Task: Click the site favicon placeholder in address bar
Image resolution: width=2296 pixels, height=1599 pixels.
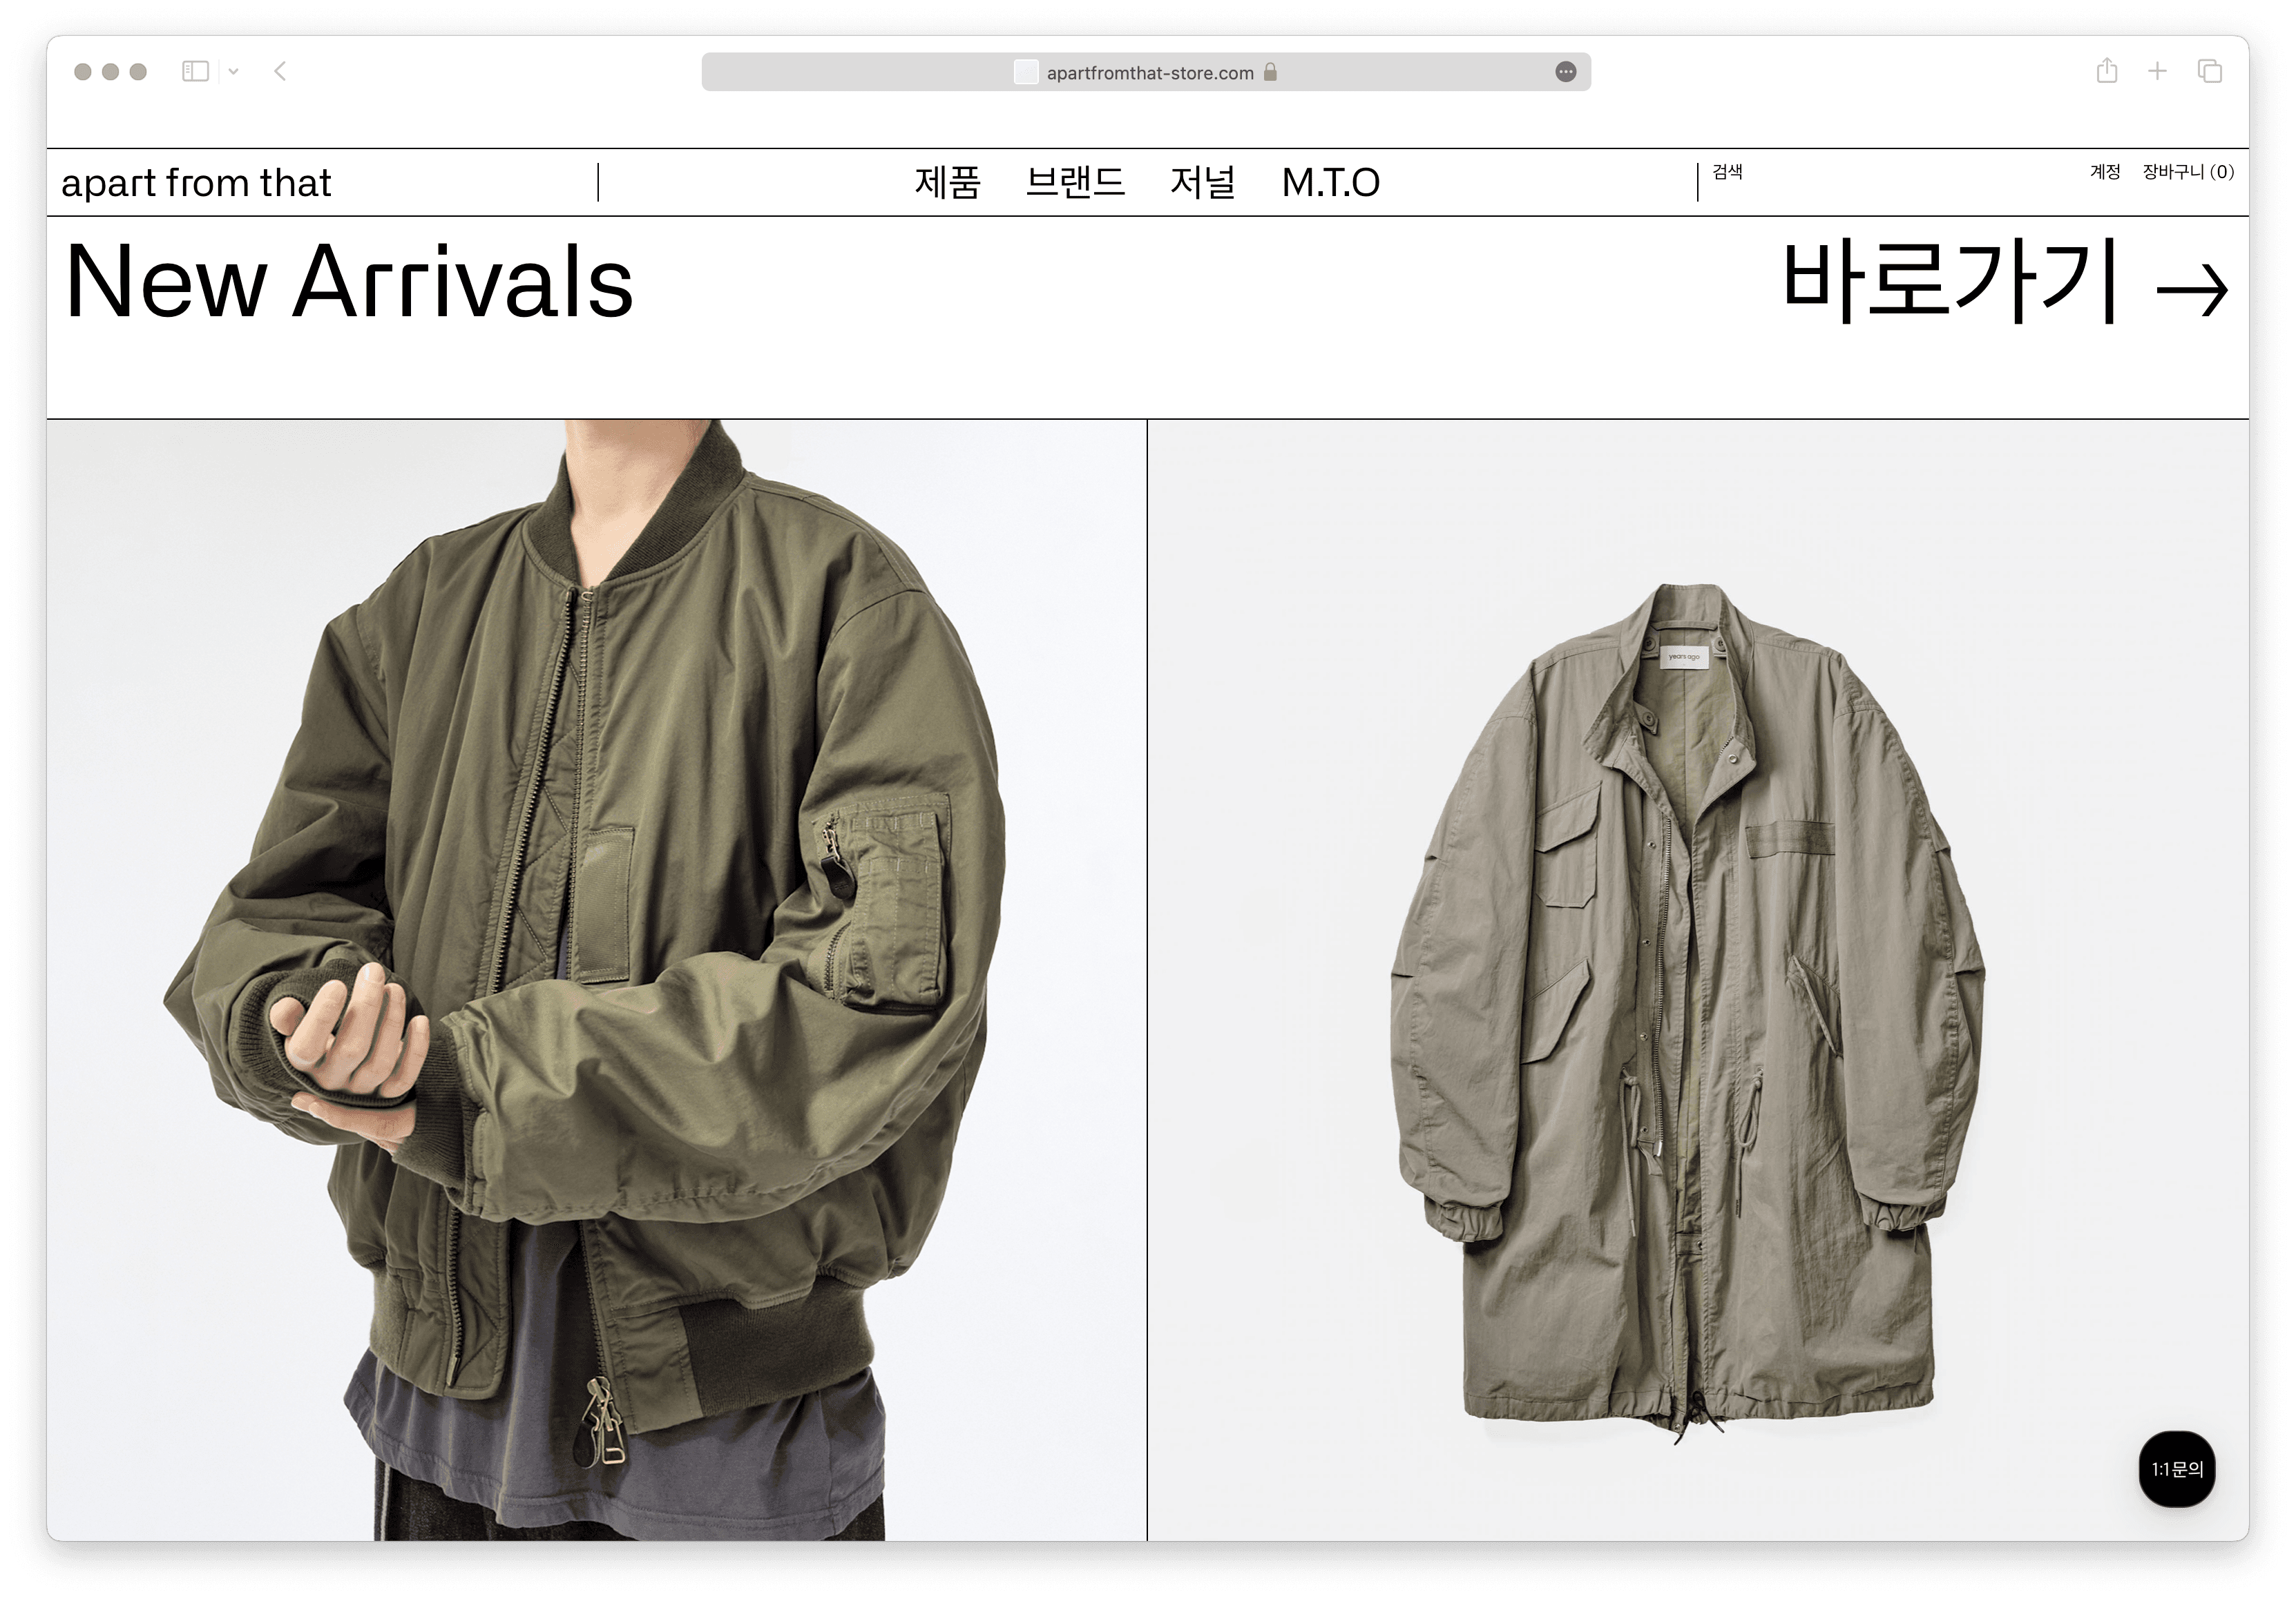Action: [1026, 72]
